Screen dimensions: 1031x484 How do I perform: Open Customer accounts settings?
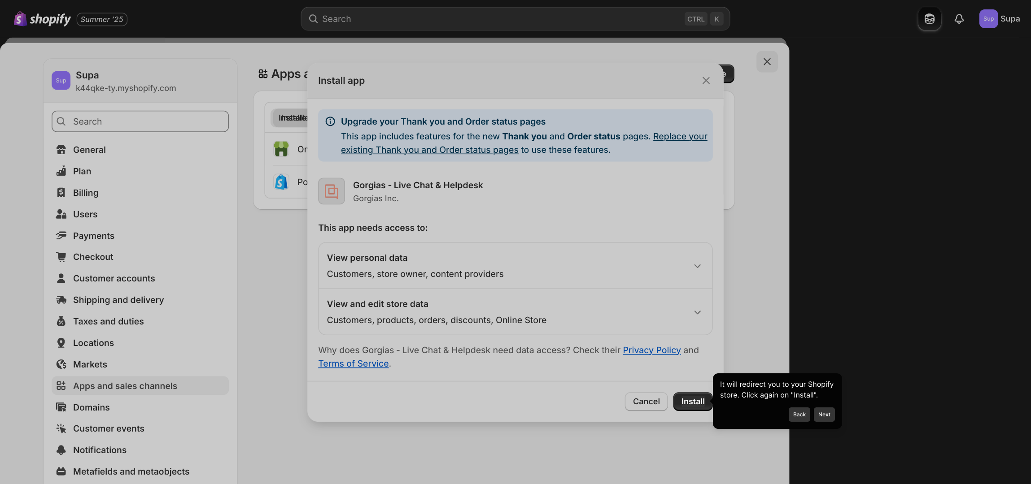point(140,278)
